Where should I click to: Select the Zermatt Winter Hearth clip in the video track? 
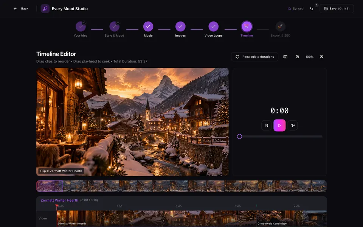tap(157, 218)
